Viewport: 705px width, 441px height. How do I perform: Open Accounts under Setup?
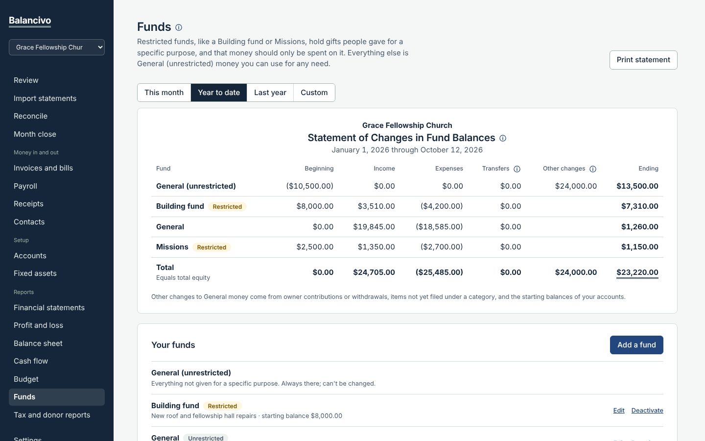click(x=57, y=256)
